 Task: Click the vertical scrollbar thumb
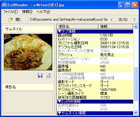pos(136,84)
